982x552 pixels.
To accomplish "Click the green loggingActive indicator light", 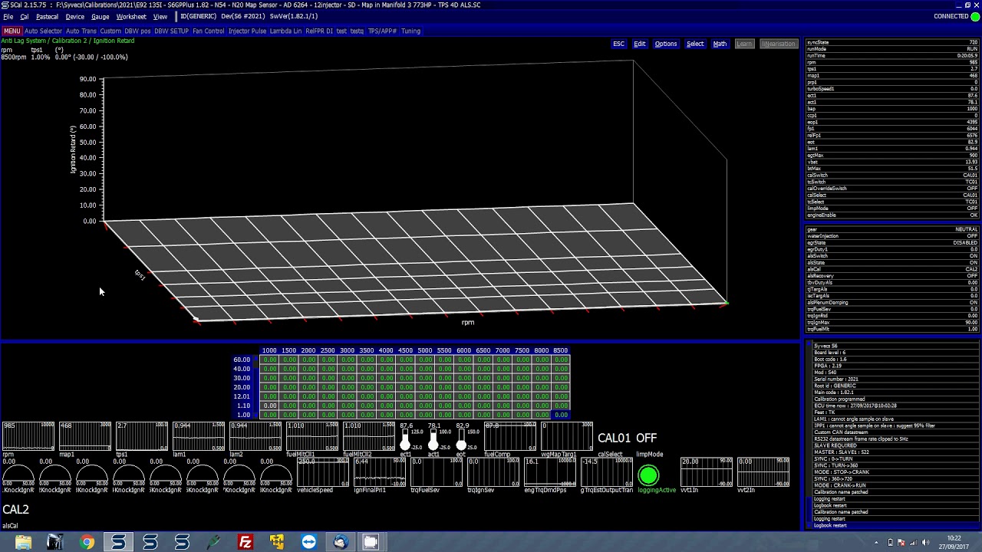I will pos(648,476).
